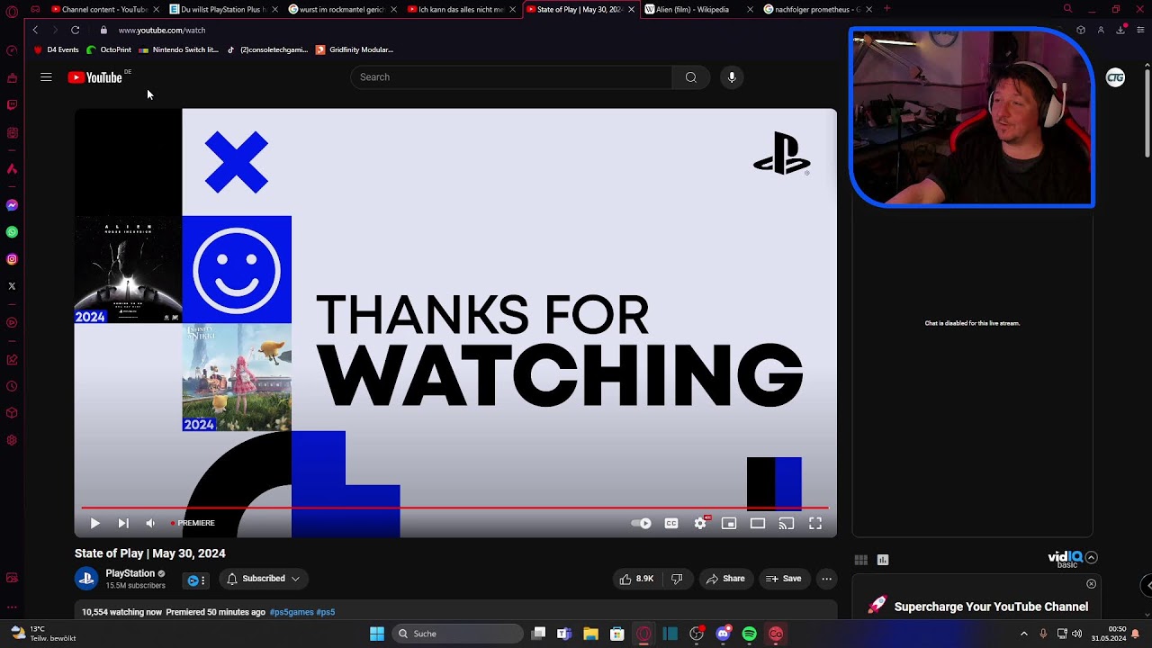
Task: Cast video with Play on TV icon
Action: (787, 523)
